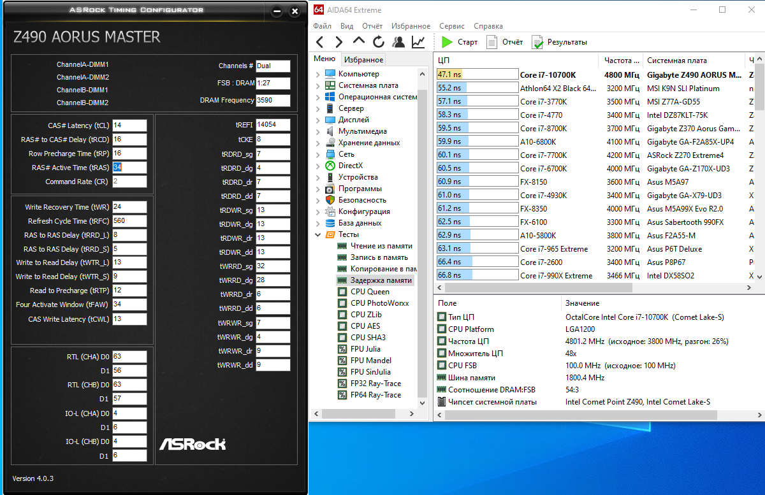Click the CAS# Latency (tCL) field
Screen dimensions: 765x495
(129, 126)
